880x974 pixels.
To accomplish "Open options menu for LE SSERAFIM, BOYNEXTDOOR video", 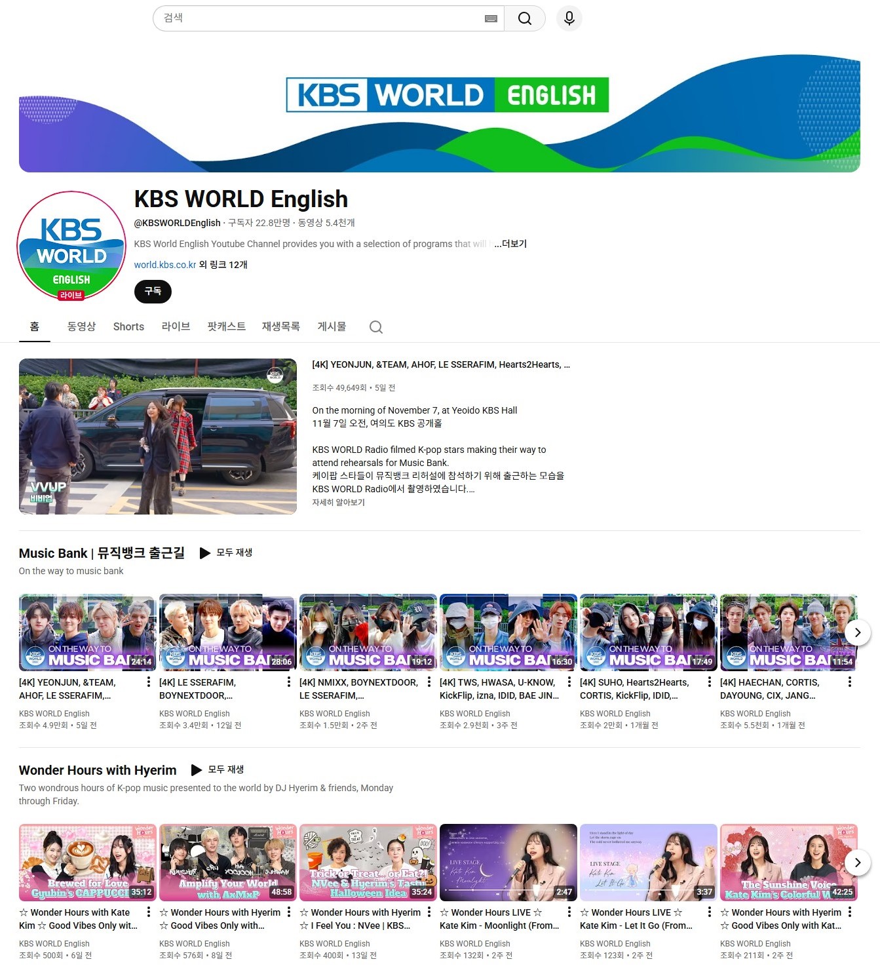I will [x=289, y=682].
